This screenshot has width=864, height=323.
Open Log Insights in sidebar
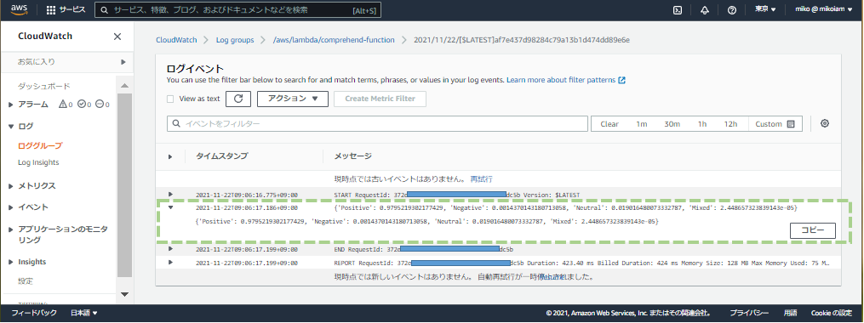(x=38, y=162)
